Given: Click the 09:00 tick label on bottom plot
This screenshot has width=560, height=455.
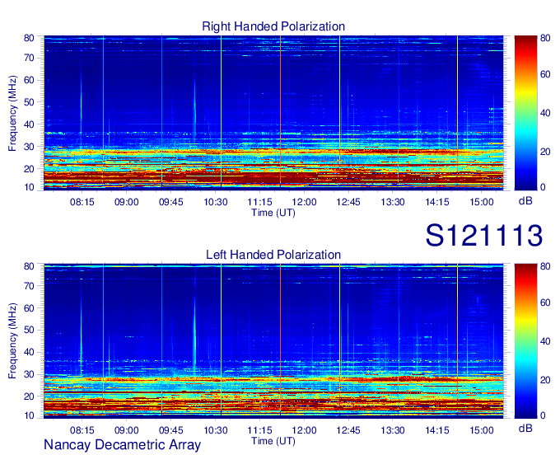Looking at the screenshot, I should [x=127, y=430].
